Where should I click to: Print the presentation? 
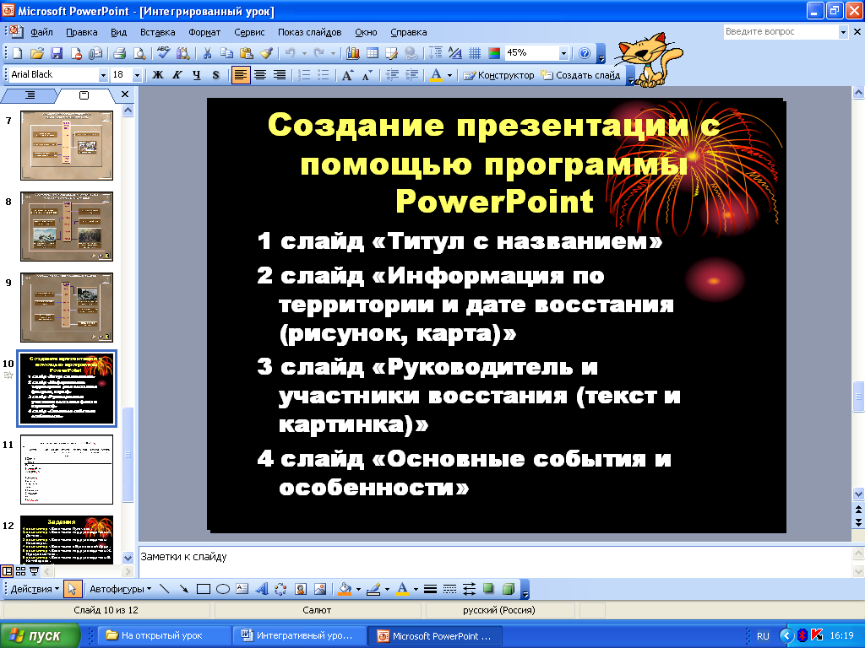tap(120, 53)
